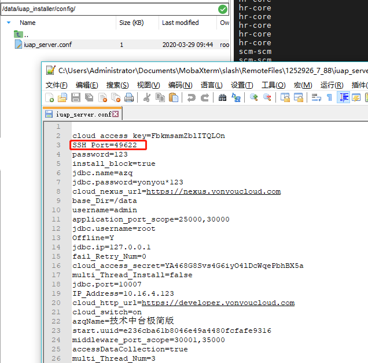Open the https://developer.yonyoucloud.com link
Screen dimensions: 368x363
click(x=218, y=303)
